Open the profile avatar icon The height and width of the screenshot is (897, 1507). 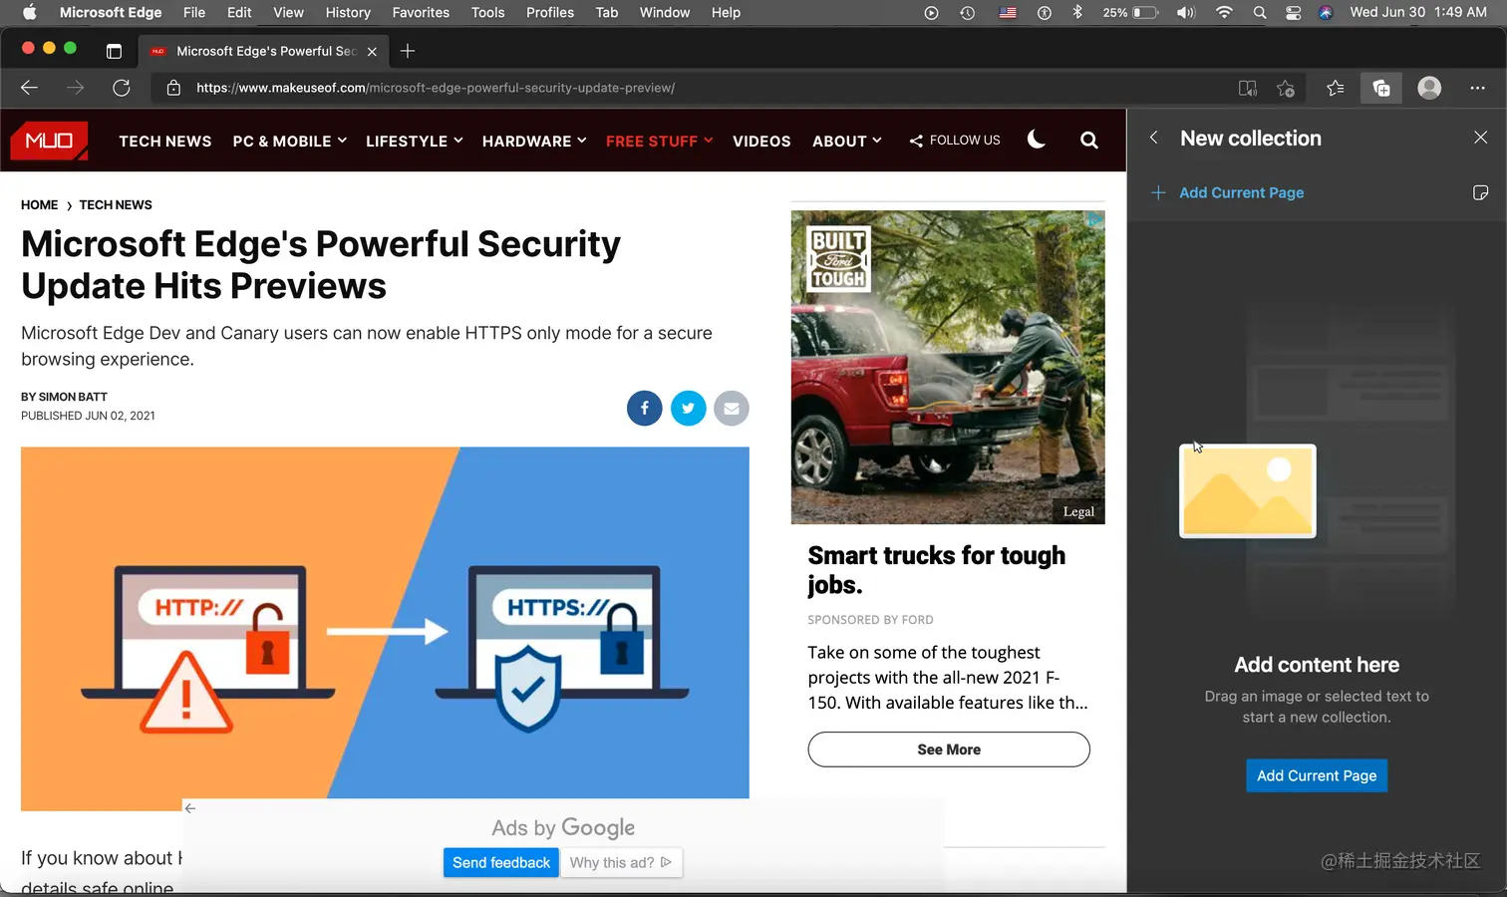(1429, 88)
